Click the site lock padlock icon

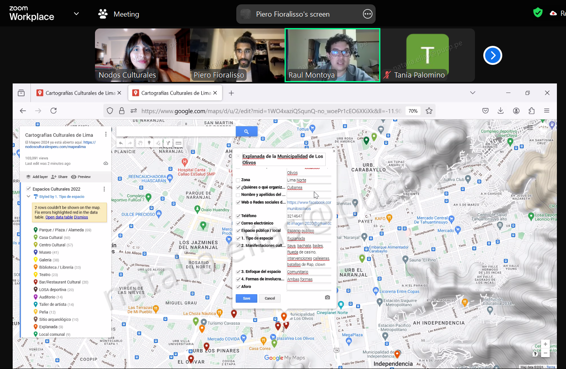click(122, 111)
